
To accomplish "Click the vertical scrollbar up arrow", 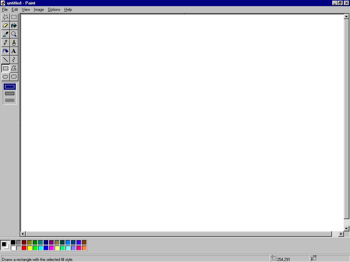I will (x=347, y=16).
